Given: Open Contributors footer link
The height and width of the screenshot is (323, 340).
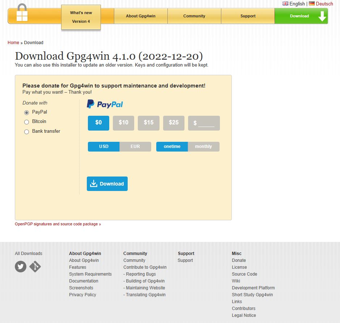Looking at the screenshot, I should point(243,309).
